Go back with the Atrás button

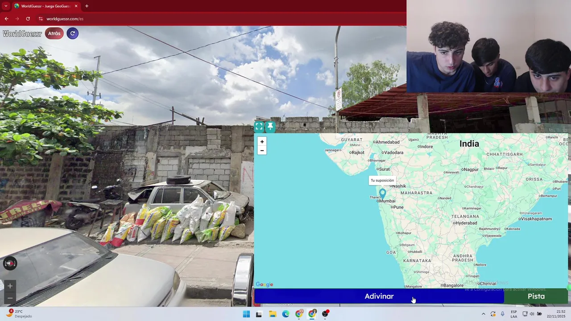point(54,33)
